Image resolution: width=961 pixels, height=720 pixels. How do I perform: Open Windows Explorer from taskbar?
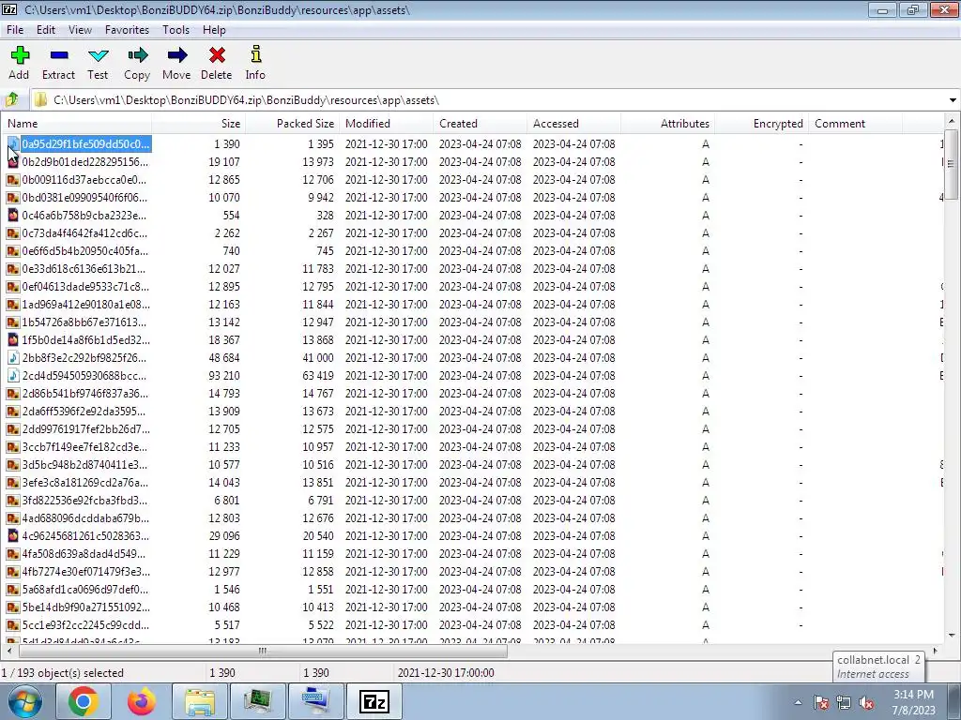click(x=200, y=701)
